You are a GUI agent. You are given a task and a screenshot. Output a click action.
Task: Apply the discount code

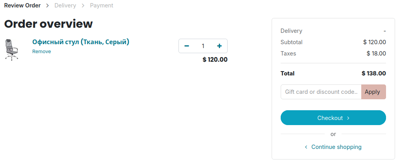click(373, 92)
